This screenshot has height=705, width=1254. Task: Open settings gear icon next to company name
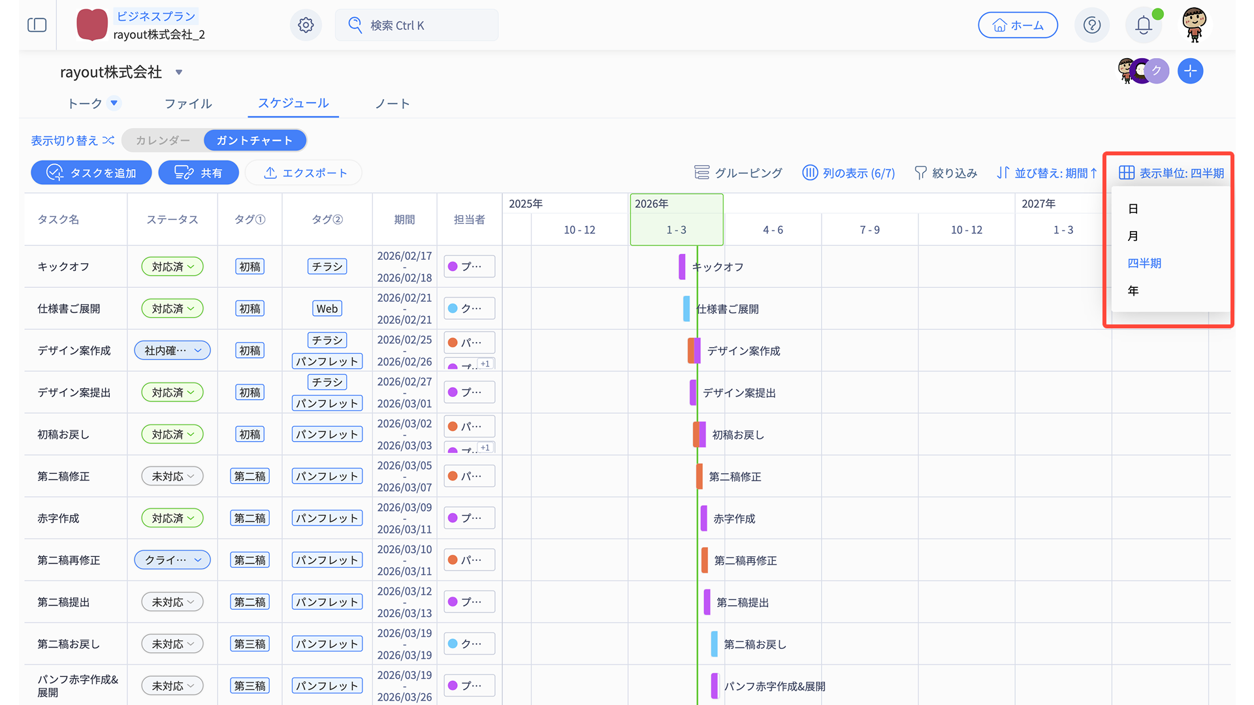306,25
